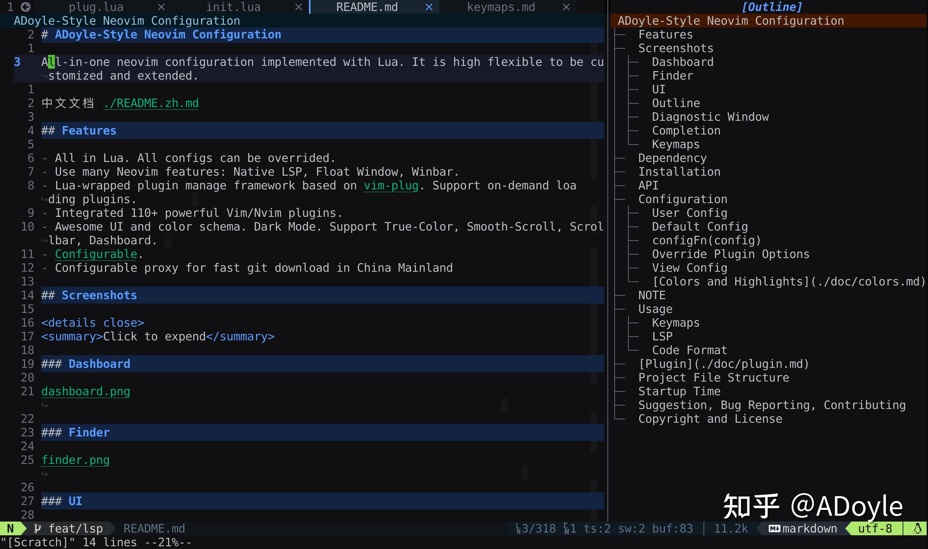Close the keymaps.md tab
928x549 pixels.
[566, 7]
